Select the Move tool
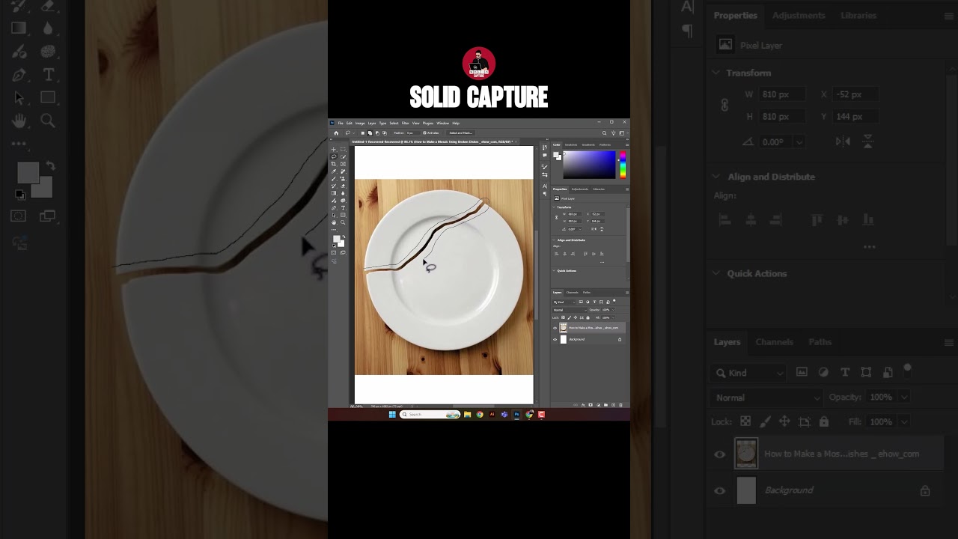The width and height of the screenshot is (958, 539). click(x=334, y=150)
